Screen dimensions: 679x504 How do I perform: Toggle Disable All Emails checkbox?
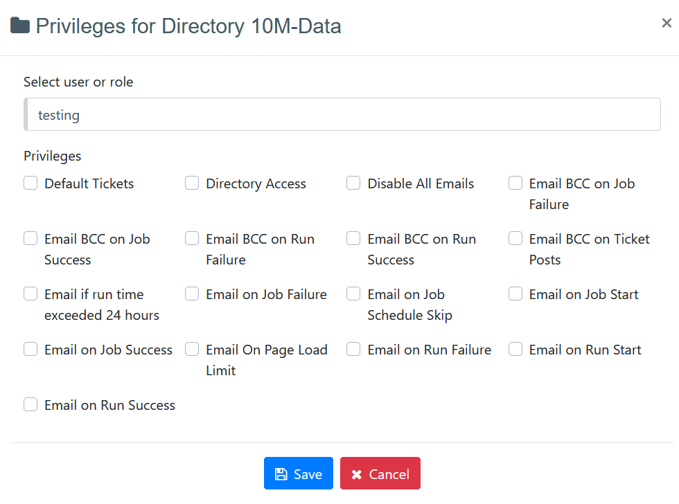[353, 183]
